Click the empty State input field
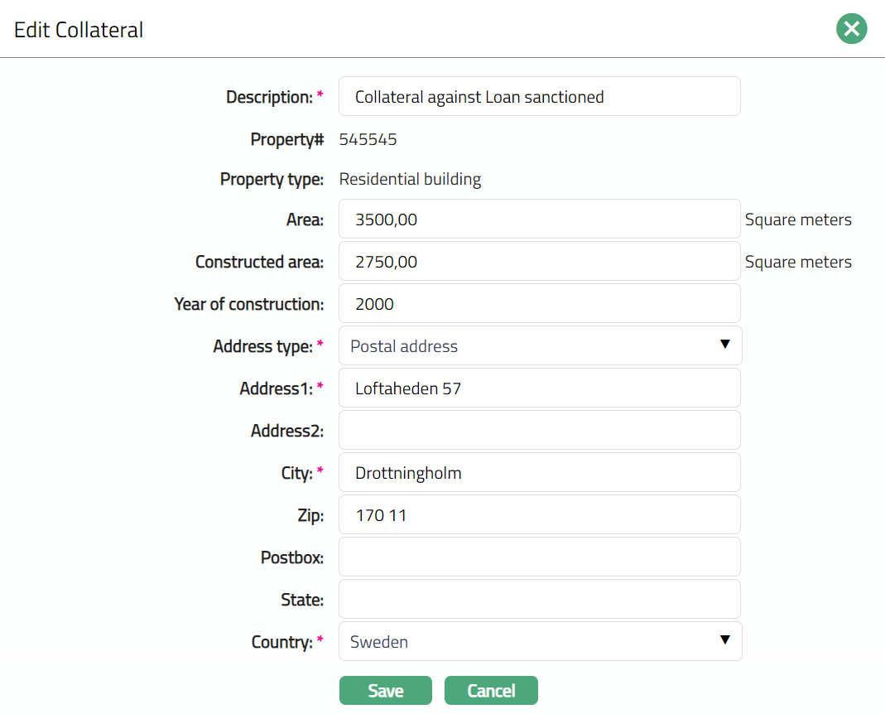Viewport: 885px width, 714px height. coord(539,600)
